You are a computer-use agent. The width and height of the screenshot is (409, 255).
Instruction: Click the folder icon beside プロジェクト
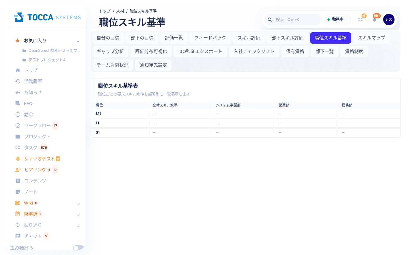click(x=18, y=137)
